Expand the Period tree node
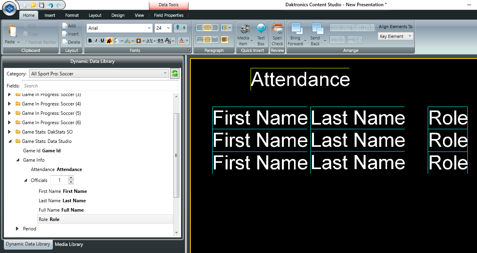Viewport: 477px width, 253px height. 17,229
